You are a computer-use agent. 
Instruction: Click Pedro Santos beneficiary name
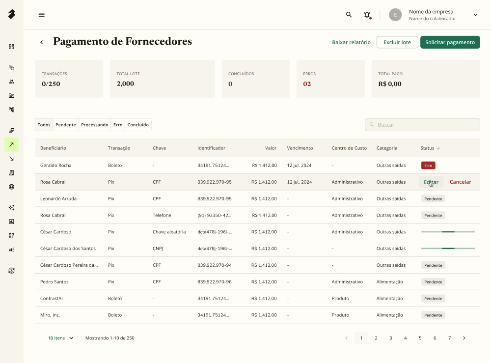click(x=54, y=281)
